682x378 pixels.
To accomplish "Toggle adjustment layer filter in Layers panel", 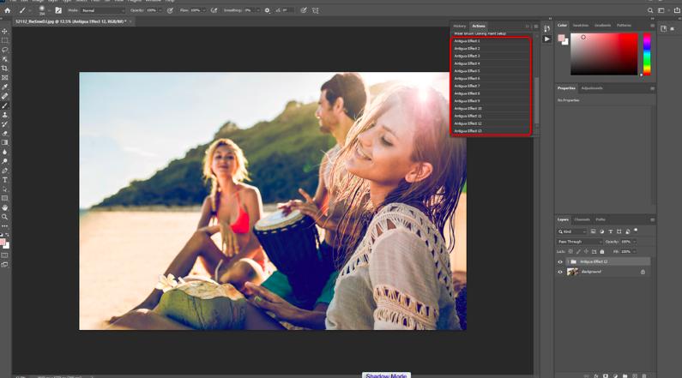I will click(x=601, y=231).
